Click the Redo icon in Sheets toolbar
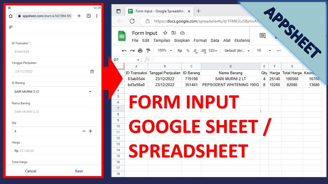 coord(132,51)
